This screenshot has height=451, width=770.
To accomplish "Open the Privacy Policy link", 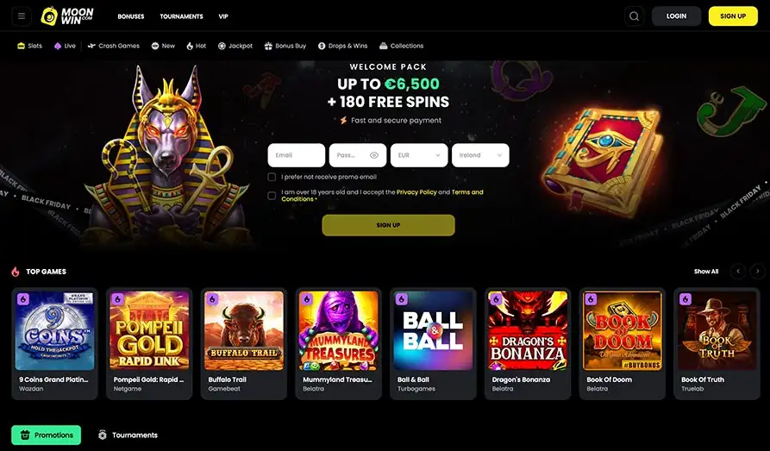I will [416, 192].
